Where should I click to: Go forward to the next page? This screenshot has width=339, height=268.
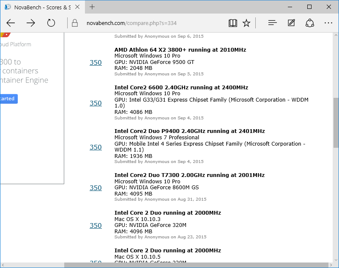[x=31, y=23]
